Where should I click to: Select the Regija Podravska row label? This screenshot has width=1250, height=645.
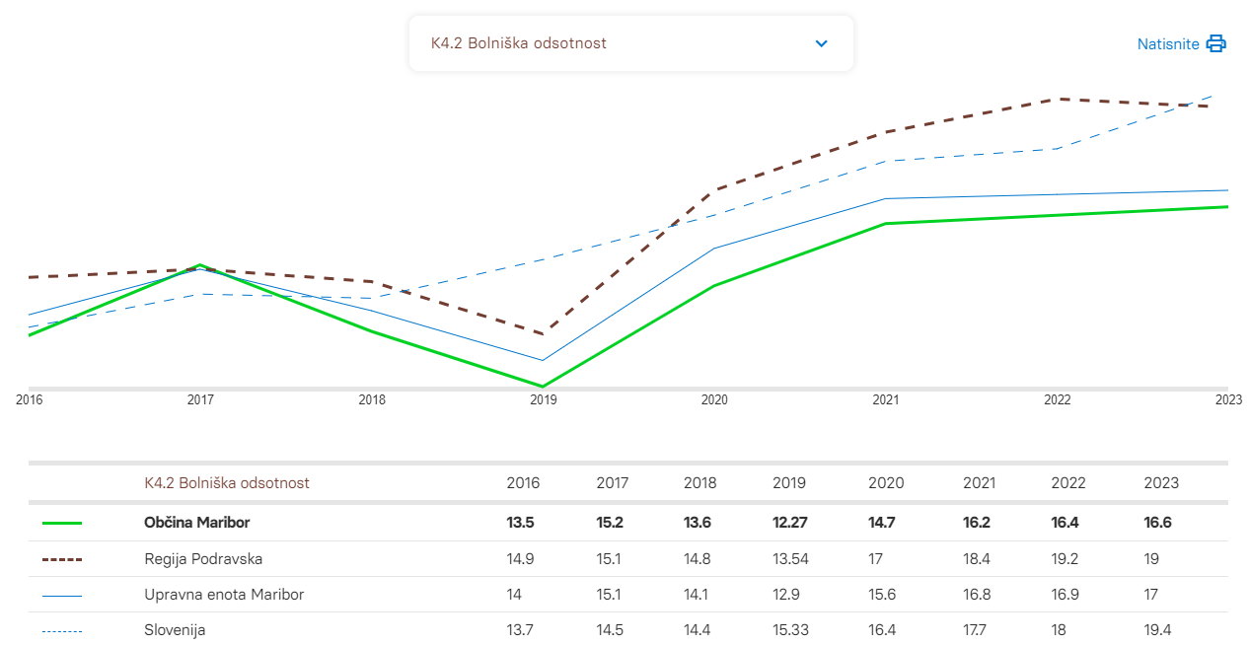tap(203, 559)
